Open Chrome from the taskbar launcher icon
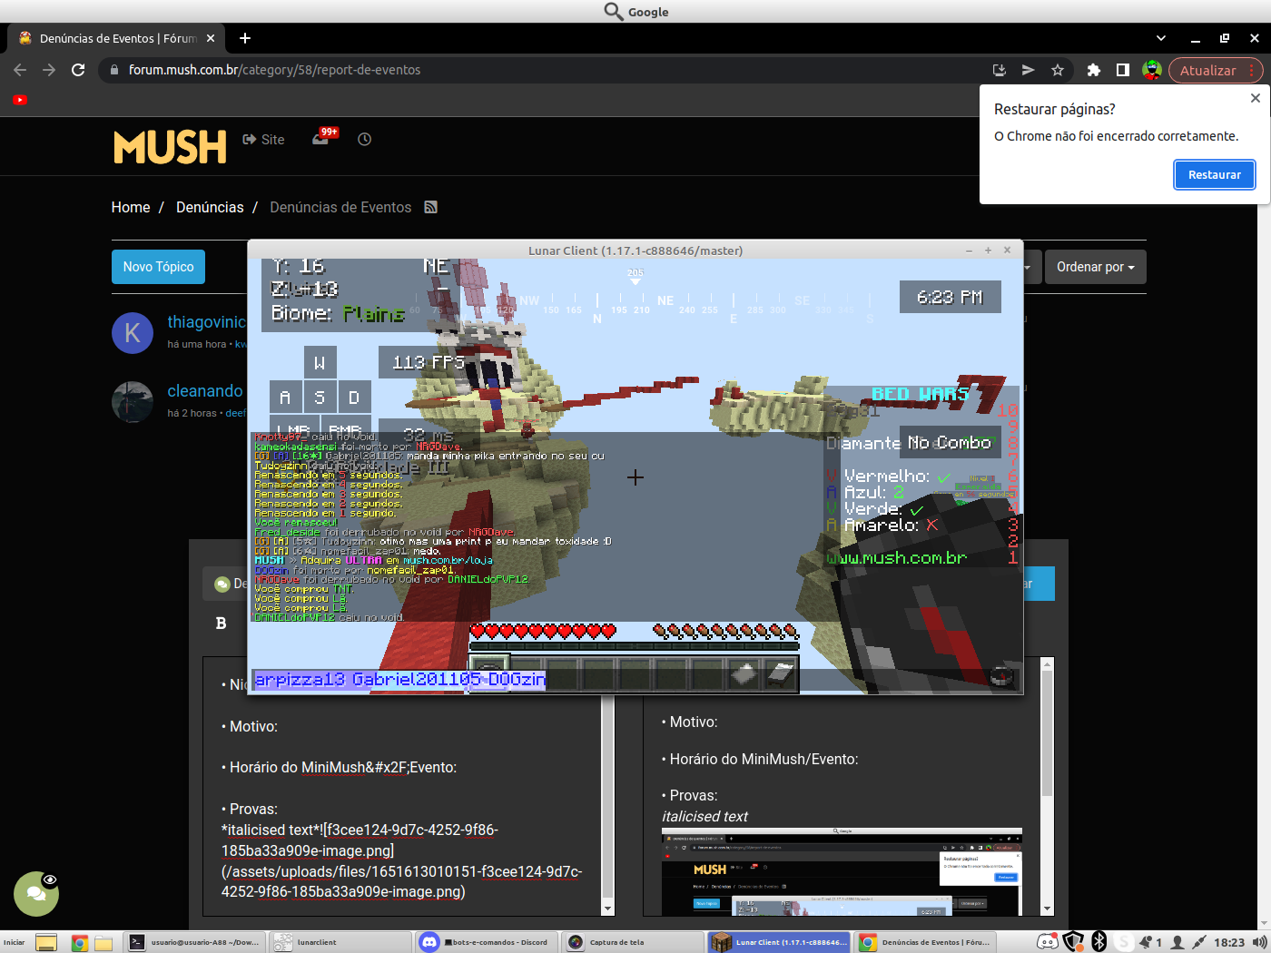The width and height of the screenshot is (1271, 953). point(80,943)
